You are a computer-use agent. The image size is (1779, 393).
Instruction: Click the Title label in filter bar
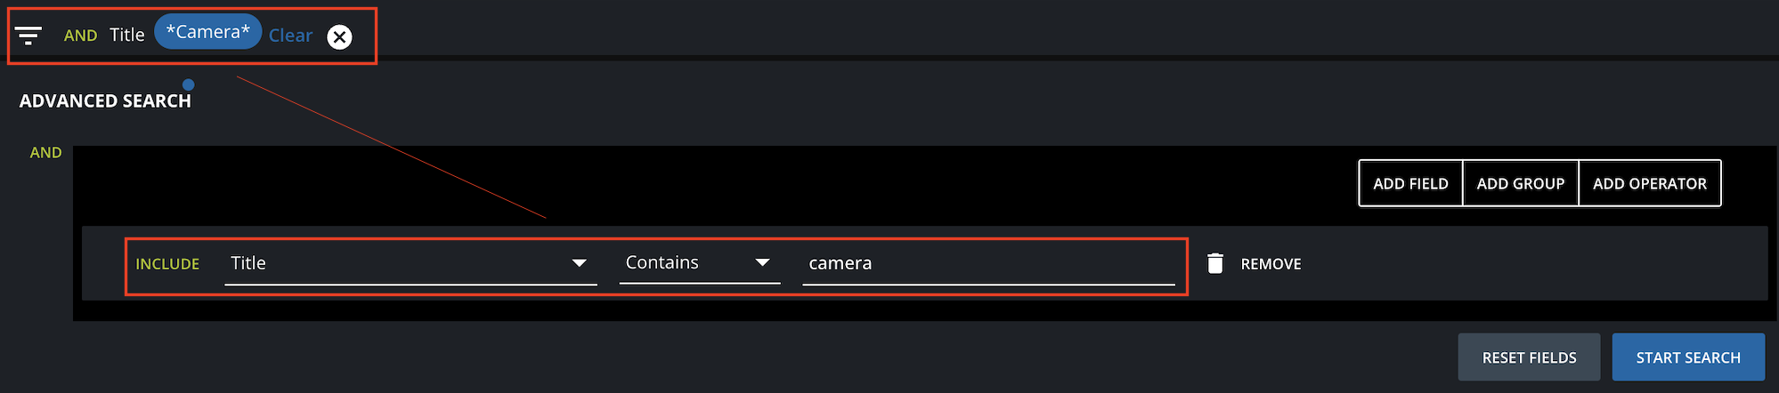click(126, 35)
